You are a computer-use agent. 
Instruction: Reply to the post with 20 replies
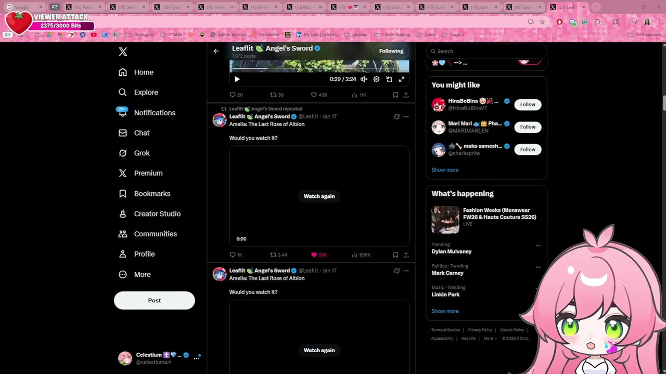coord(236,95)
